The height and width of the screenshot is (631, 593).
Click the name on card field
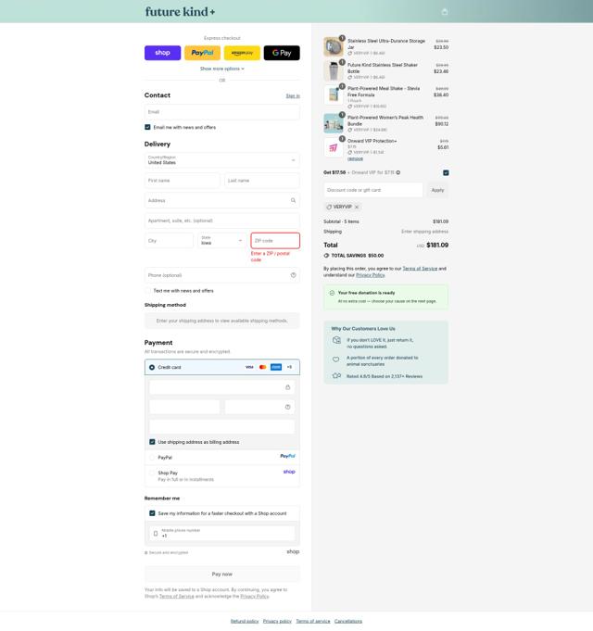[222, 426]
